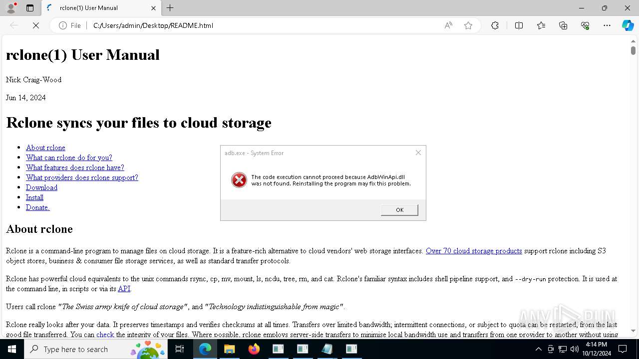Click the Nick Craig-Wood author text
Viewport: 639px width, 359px height.
coord(33,80)
